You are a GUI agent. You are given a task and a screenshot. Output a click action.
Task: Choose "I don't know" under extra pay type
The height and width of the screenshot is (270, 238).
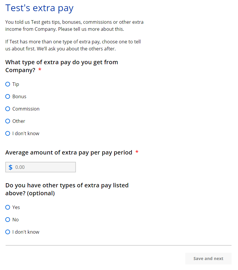(x=8, y=133)
